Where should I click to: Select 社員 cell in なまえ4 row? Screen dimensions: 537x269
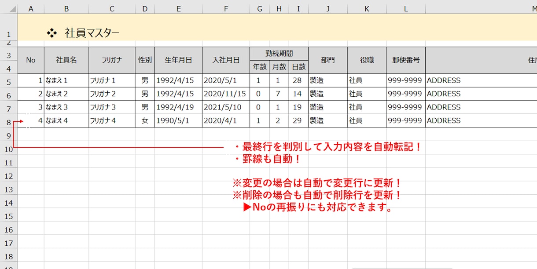tap(367, 121)
